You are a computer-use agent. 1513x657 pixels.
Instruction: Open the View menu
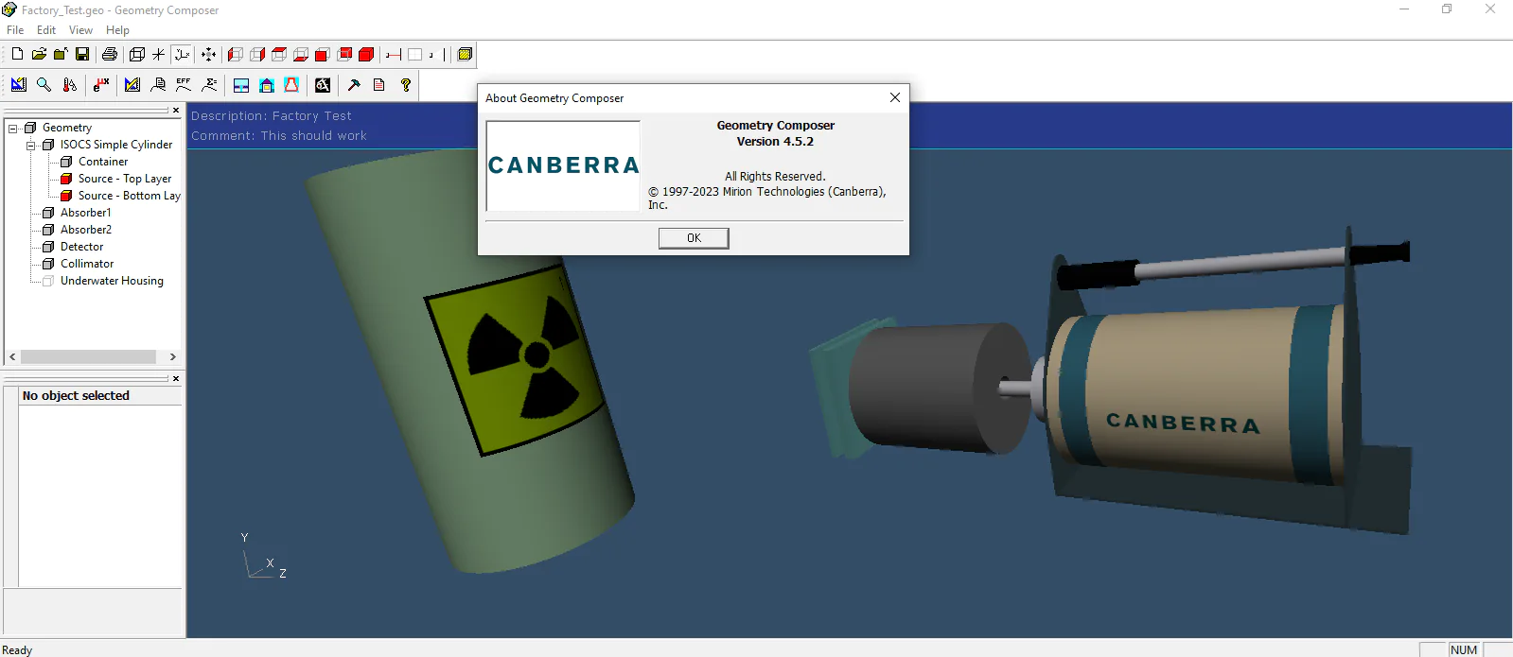click(x=80, y=30)
